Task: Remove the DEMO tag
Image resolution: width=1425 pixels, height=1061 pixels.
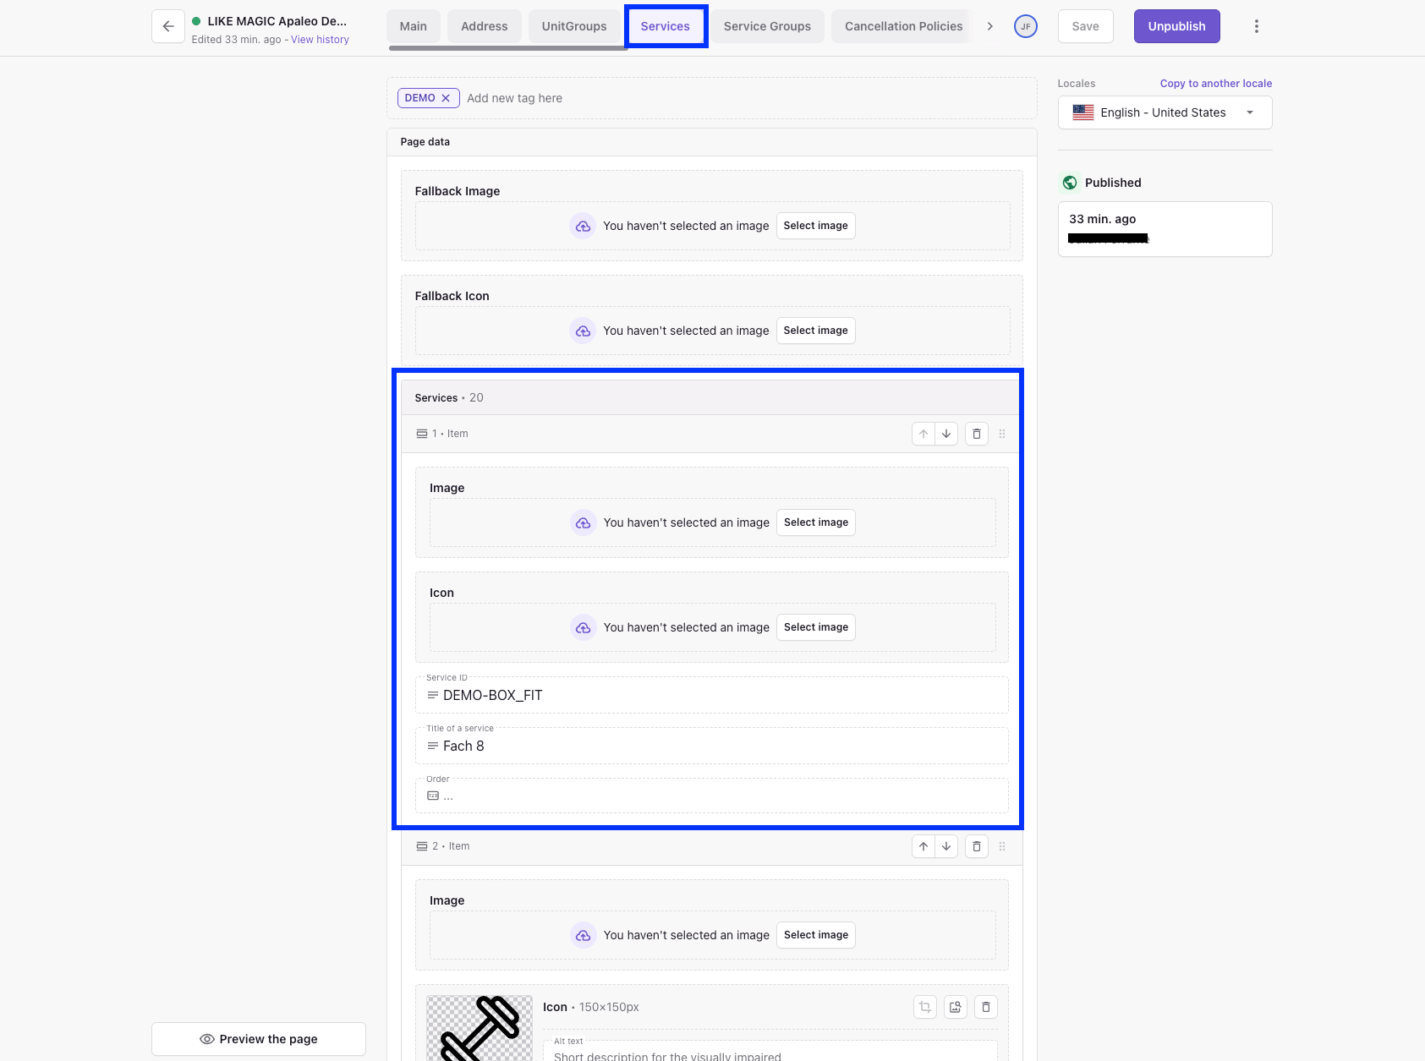Action: [x=446, y=98]
